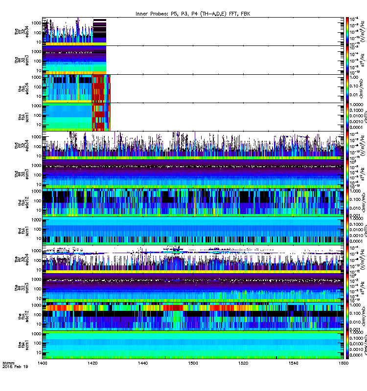Click the '1400' time axis label
367x391 pixels.
click(42, 363)
